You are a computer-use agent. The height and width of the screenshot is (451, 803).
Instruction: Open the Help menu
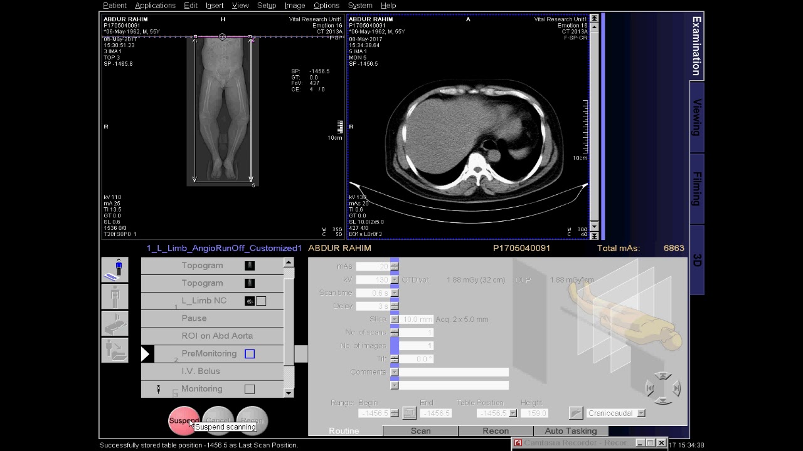pyautogui.click(x=388, y=6)
